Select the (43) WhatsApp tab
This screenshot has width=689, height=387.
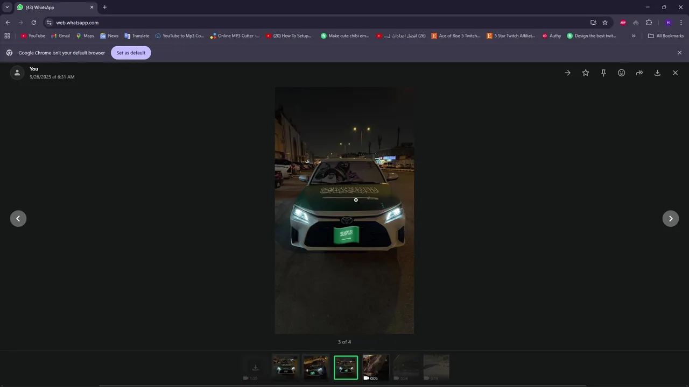[55, 8]
